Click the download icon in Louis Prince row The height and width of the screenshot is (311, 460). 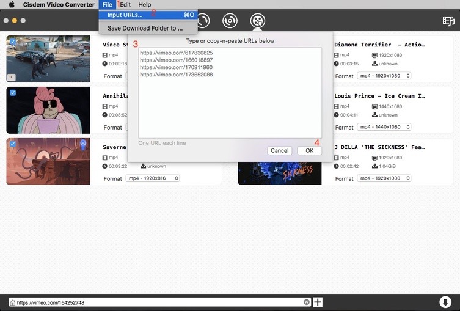coord(374,115)
